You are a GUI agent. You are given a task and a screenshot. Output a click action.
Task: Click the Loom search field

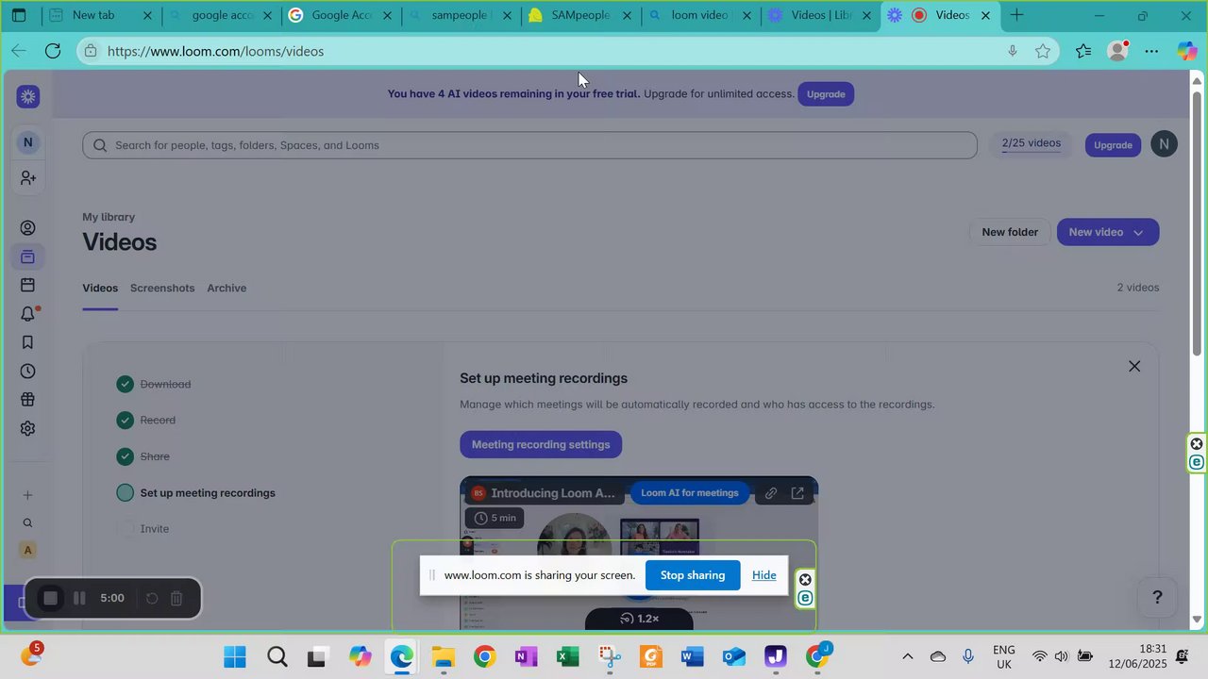click(529, 145)
